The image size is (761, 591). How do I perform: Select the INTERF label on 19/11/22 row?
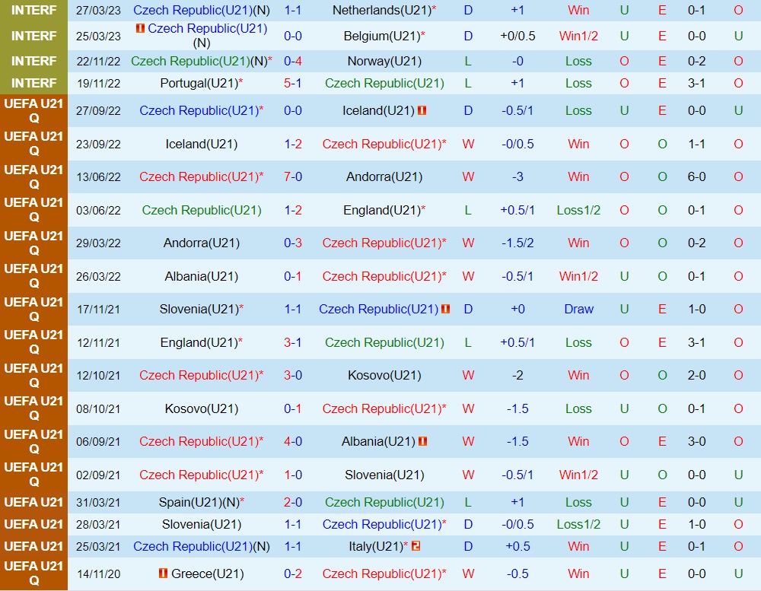tap(33, 83)
